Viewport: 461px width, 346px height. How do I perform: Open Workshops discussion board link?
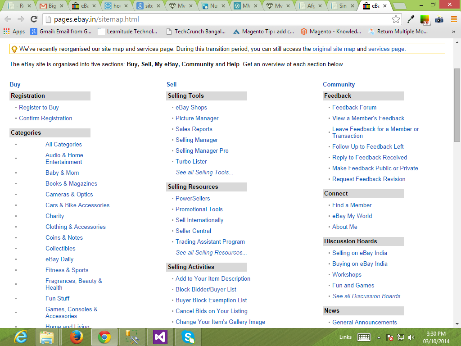pyautogui.click(x=347, y=275)
